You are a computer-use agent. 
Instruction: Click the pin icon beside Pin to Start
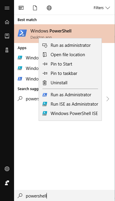(45, 64)
